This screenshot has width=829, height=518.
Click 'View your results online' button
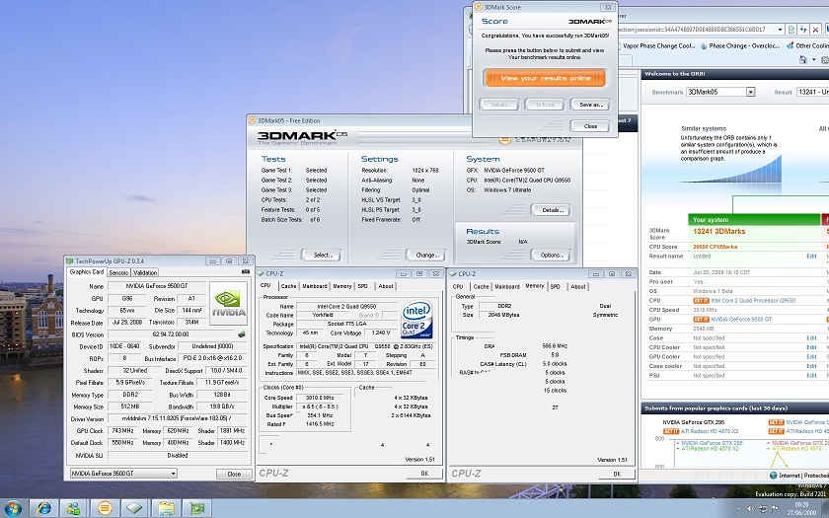coord(544,78)
